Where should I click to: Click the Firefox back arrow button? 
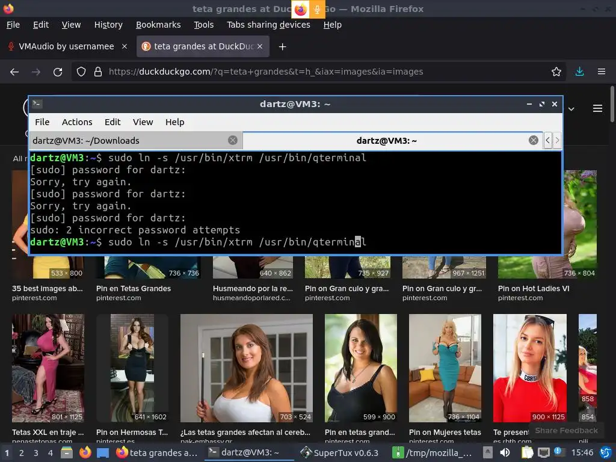click(x=14, y=72)
